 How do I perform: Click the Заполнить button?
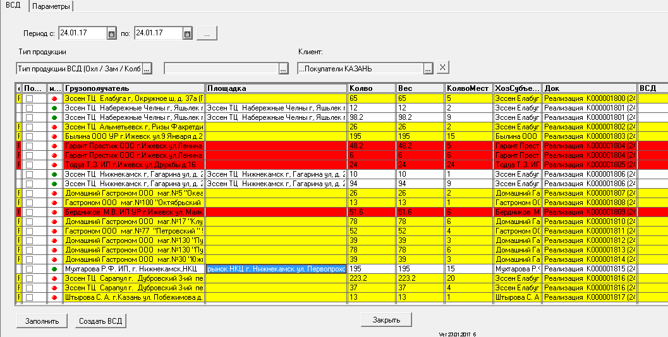coord(42,321)
